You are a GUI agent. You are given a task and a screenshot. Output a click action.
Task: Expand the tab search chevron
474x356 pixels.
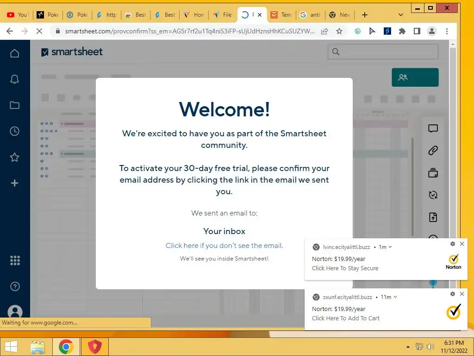(401, 15)
